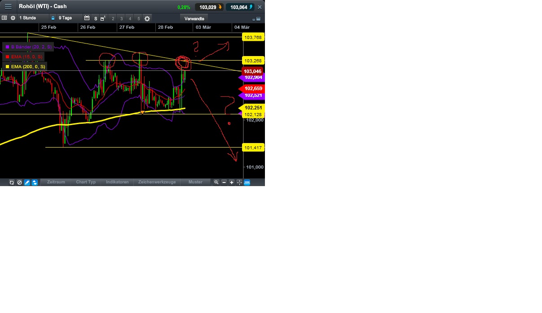542x313 pixels.
Task: Open the 1 Stunde timeframe dropdown
Action: [28, 18]
